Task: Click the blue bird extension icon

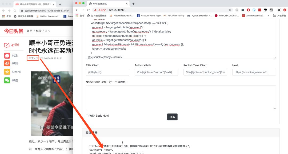Action: click(x=254, y=10)
